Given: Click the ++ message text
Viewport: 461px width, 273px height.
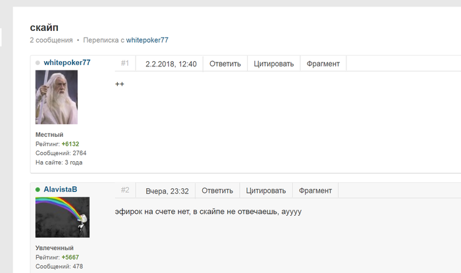Looking at the screenshot, I should tap(120, 84).
